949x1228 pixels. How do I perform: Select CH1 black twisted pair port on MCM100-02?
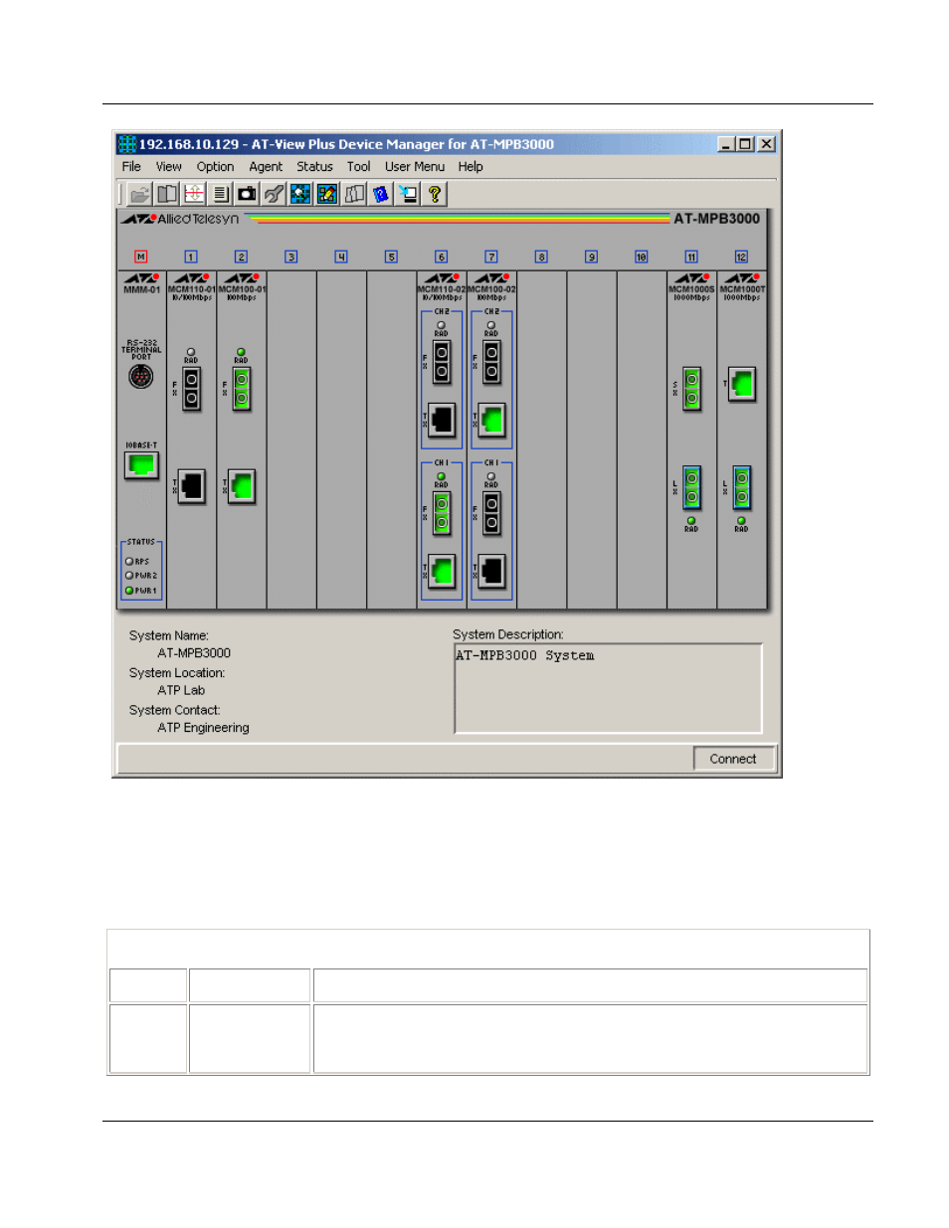coord(491,572)
